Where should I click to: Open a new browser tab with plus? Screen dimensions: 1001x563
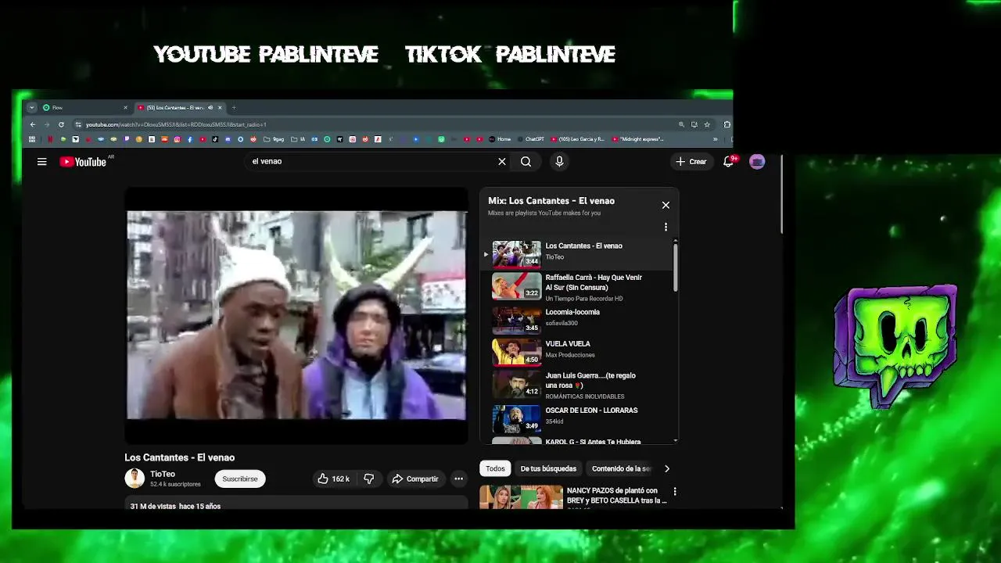[x=233, y=107]
